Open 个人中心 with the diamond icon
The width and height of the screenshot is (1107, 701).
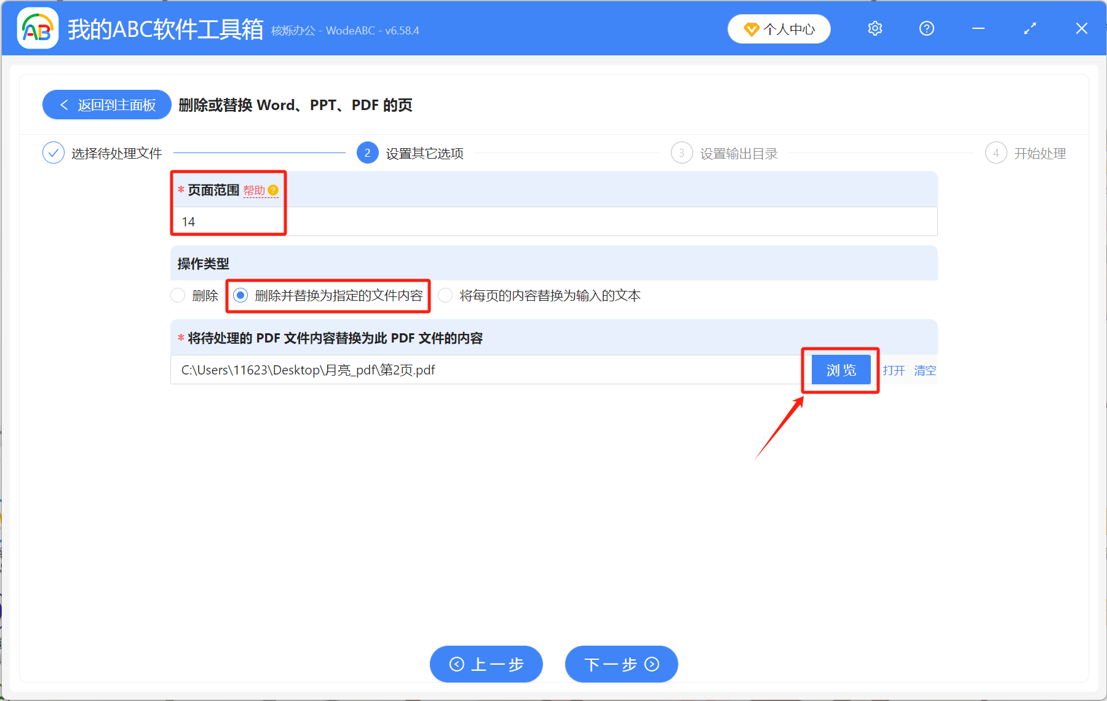tap(779, 28)
